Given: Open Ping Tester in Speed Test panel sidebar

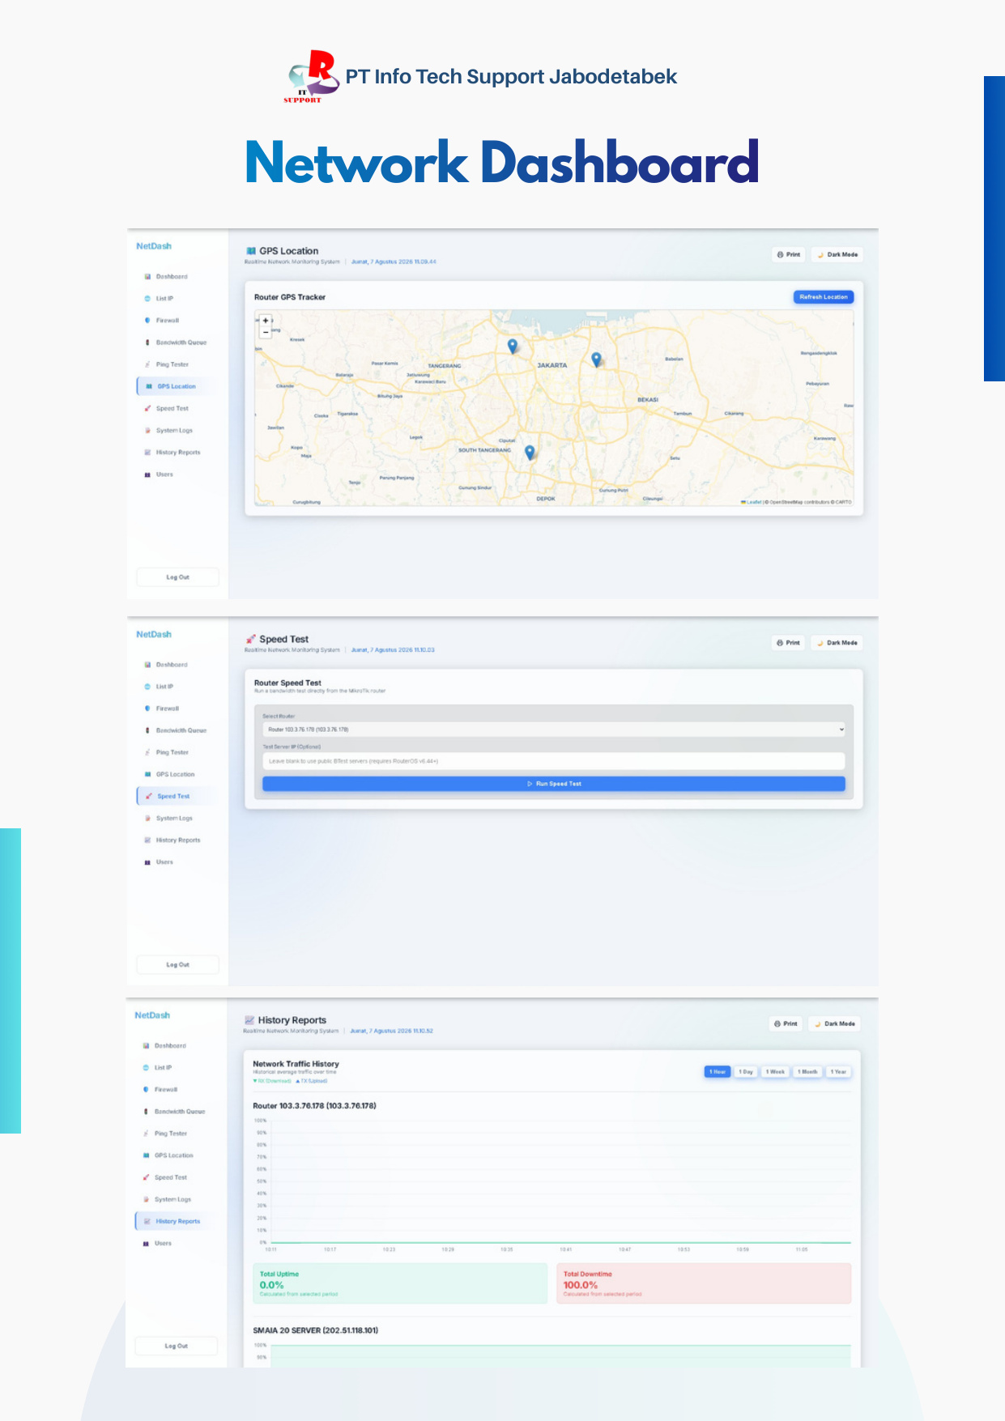Looking at the screenshot, I should (172, 752).
